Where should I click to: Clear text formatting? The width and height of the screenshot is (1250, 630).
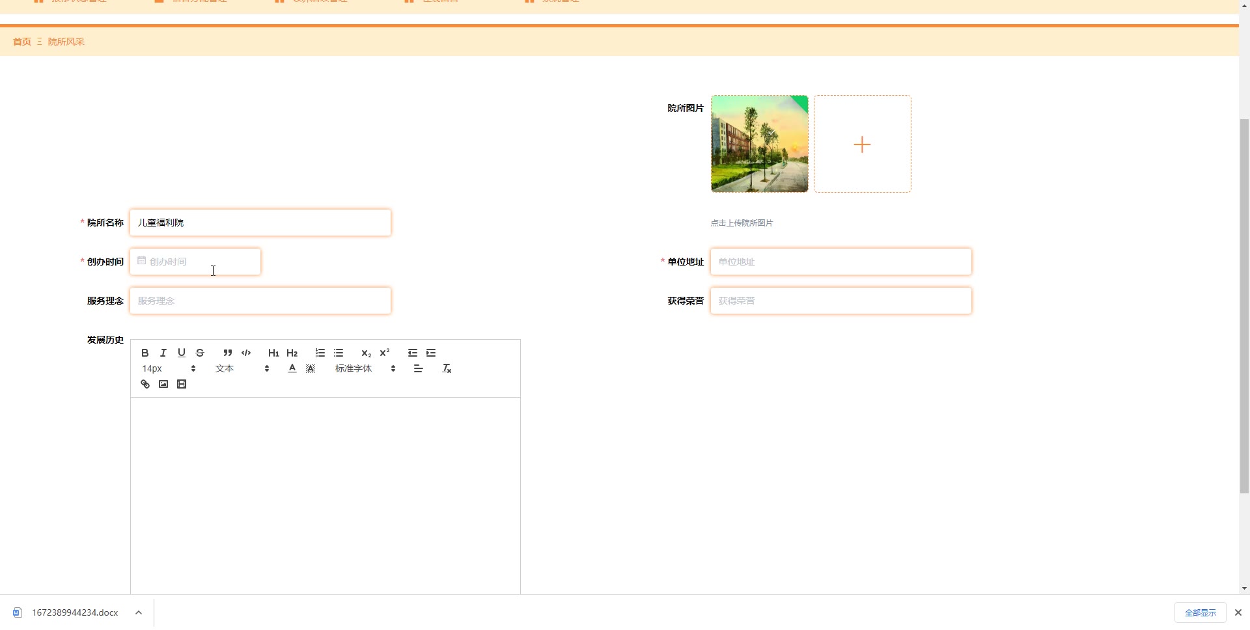pyautogui.click(x=447, y=368)
